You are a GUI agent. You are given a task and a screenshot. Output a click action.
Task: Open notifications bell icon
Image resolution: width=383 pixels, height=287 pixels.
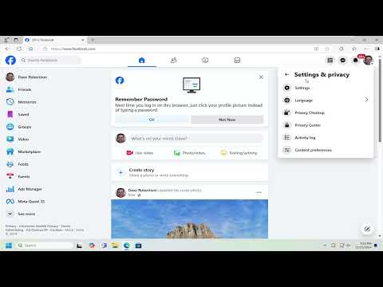pyautogui.click(x=356, y=61)
